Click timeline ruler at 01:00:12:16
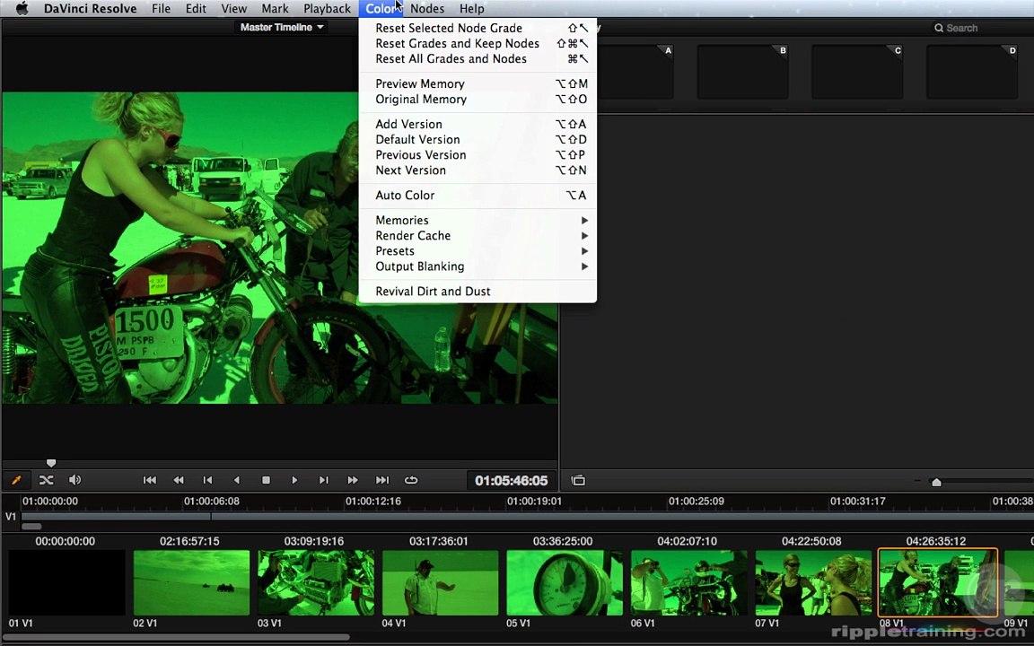This screenshot has height=646, width=1034. pyautogui.click(x=373, y=501)
